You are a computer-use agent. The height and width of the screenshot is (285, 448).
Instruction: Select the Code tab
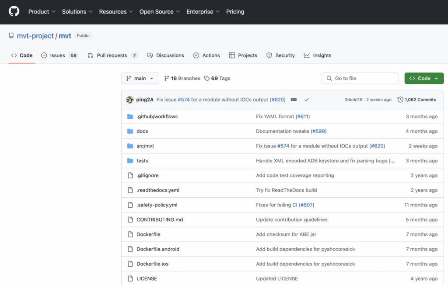(22, 55)
